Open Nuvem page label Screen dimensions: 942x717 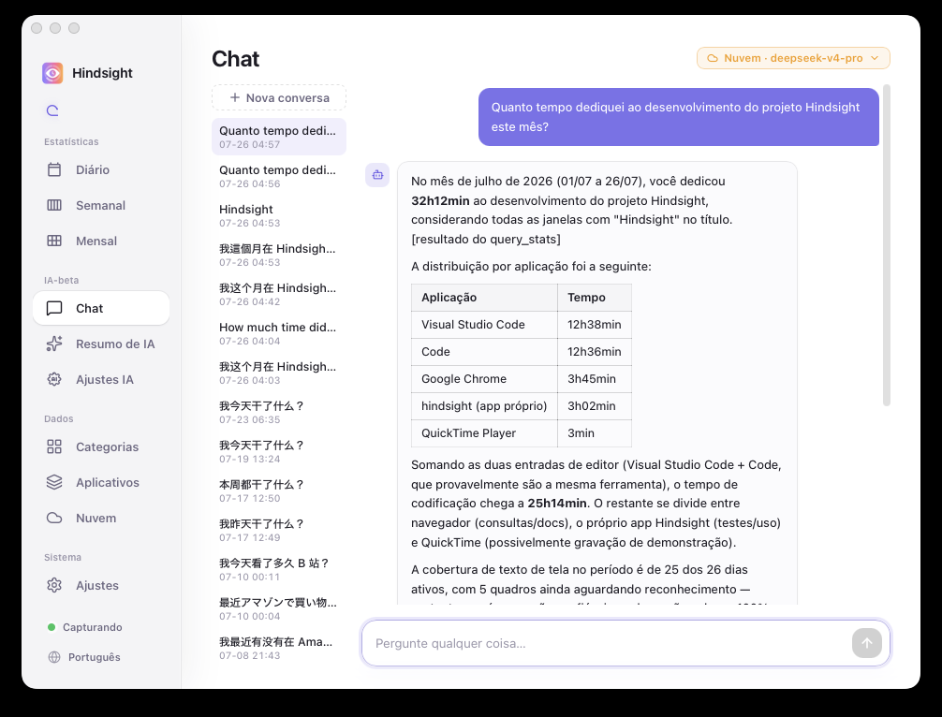96,518
